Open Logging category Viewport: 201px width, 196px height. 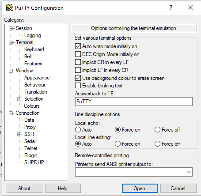point(33,35)
